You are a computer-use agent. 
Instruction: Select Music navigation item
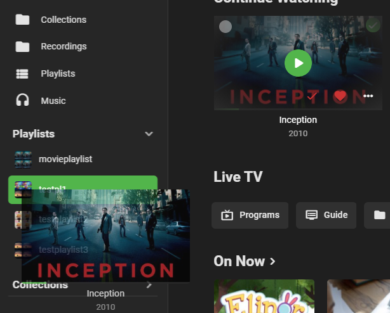tap(53, 101)
